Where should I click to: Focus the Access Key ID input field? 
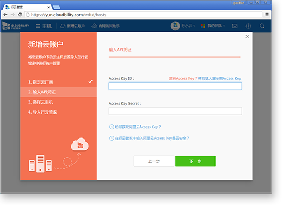(x=175, y=86)
